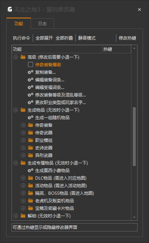Click the G logo icon in the title bar
Viewport: 149px width, 243px height.
10,9
